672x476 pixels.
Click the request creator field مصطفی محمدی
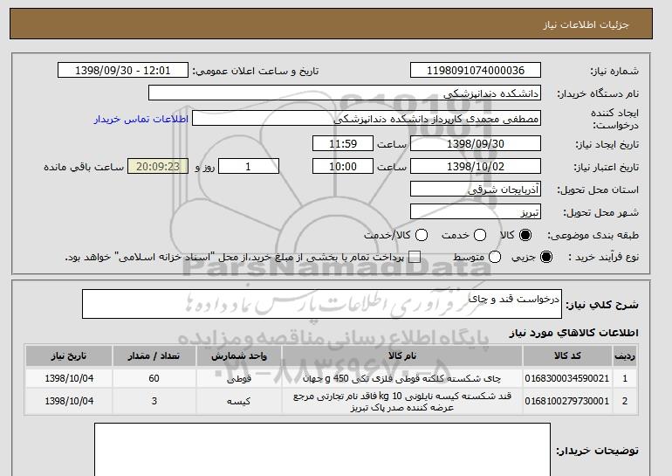367,119
